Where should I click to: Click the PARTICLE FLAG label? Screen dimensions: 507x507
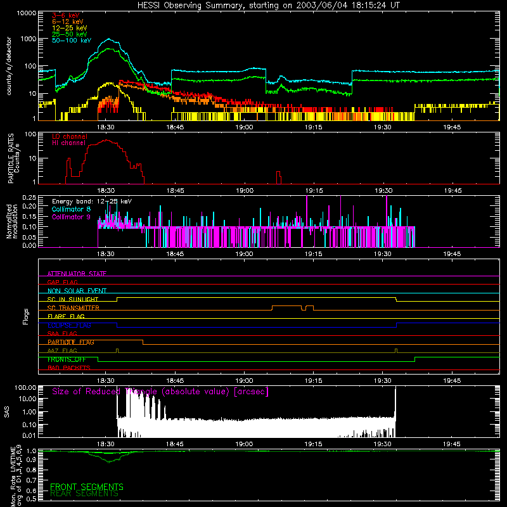(71, 342)
